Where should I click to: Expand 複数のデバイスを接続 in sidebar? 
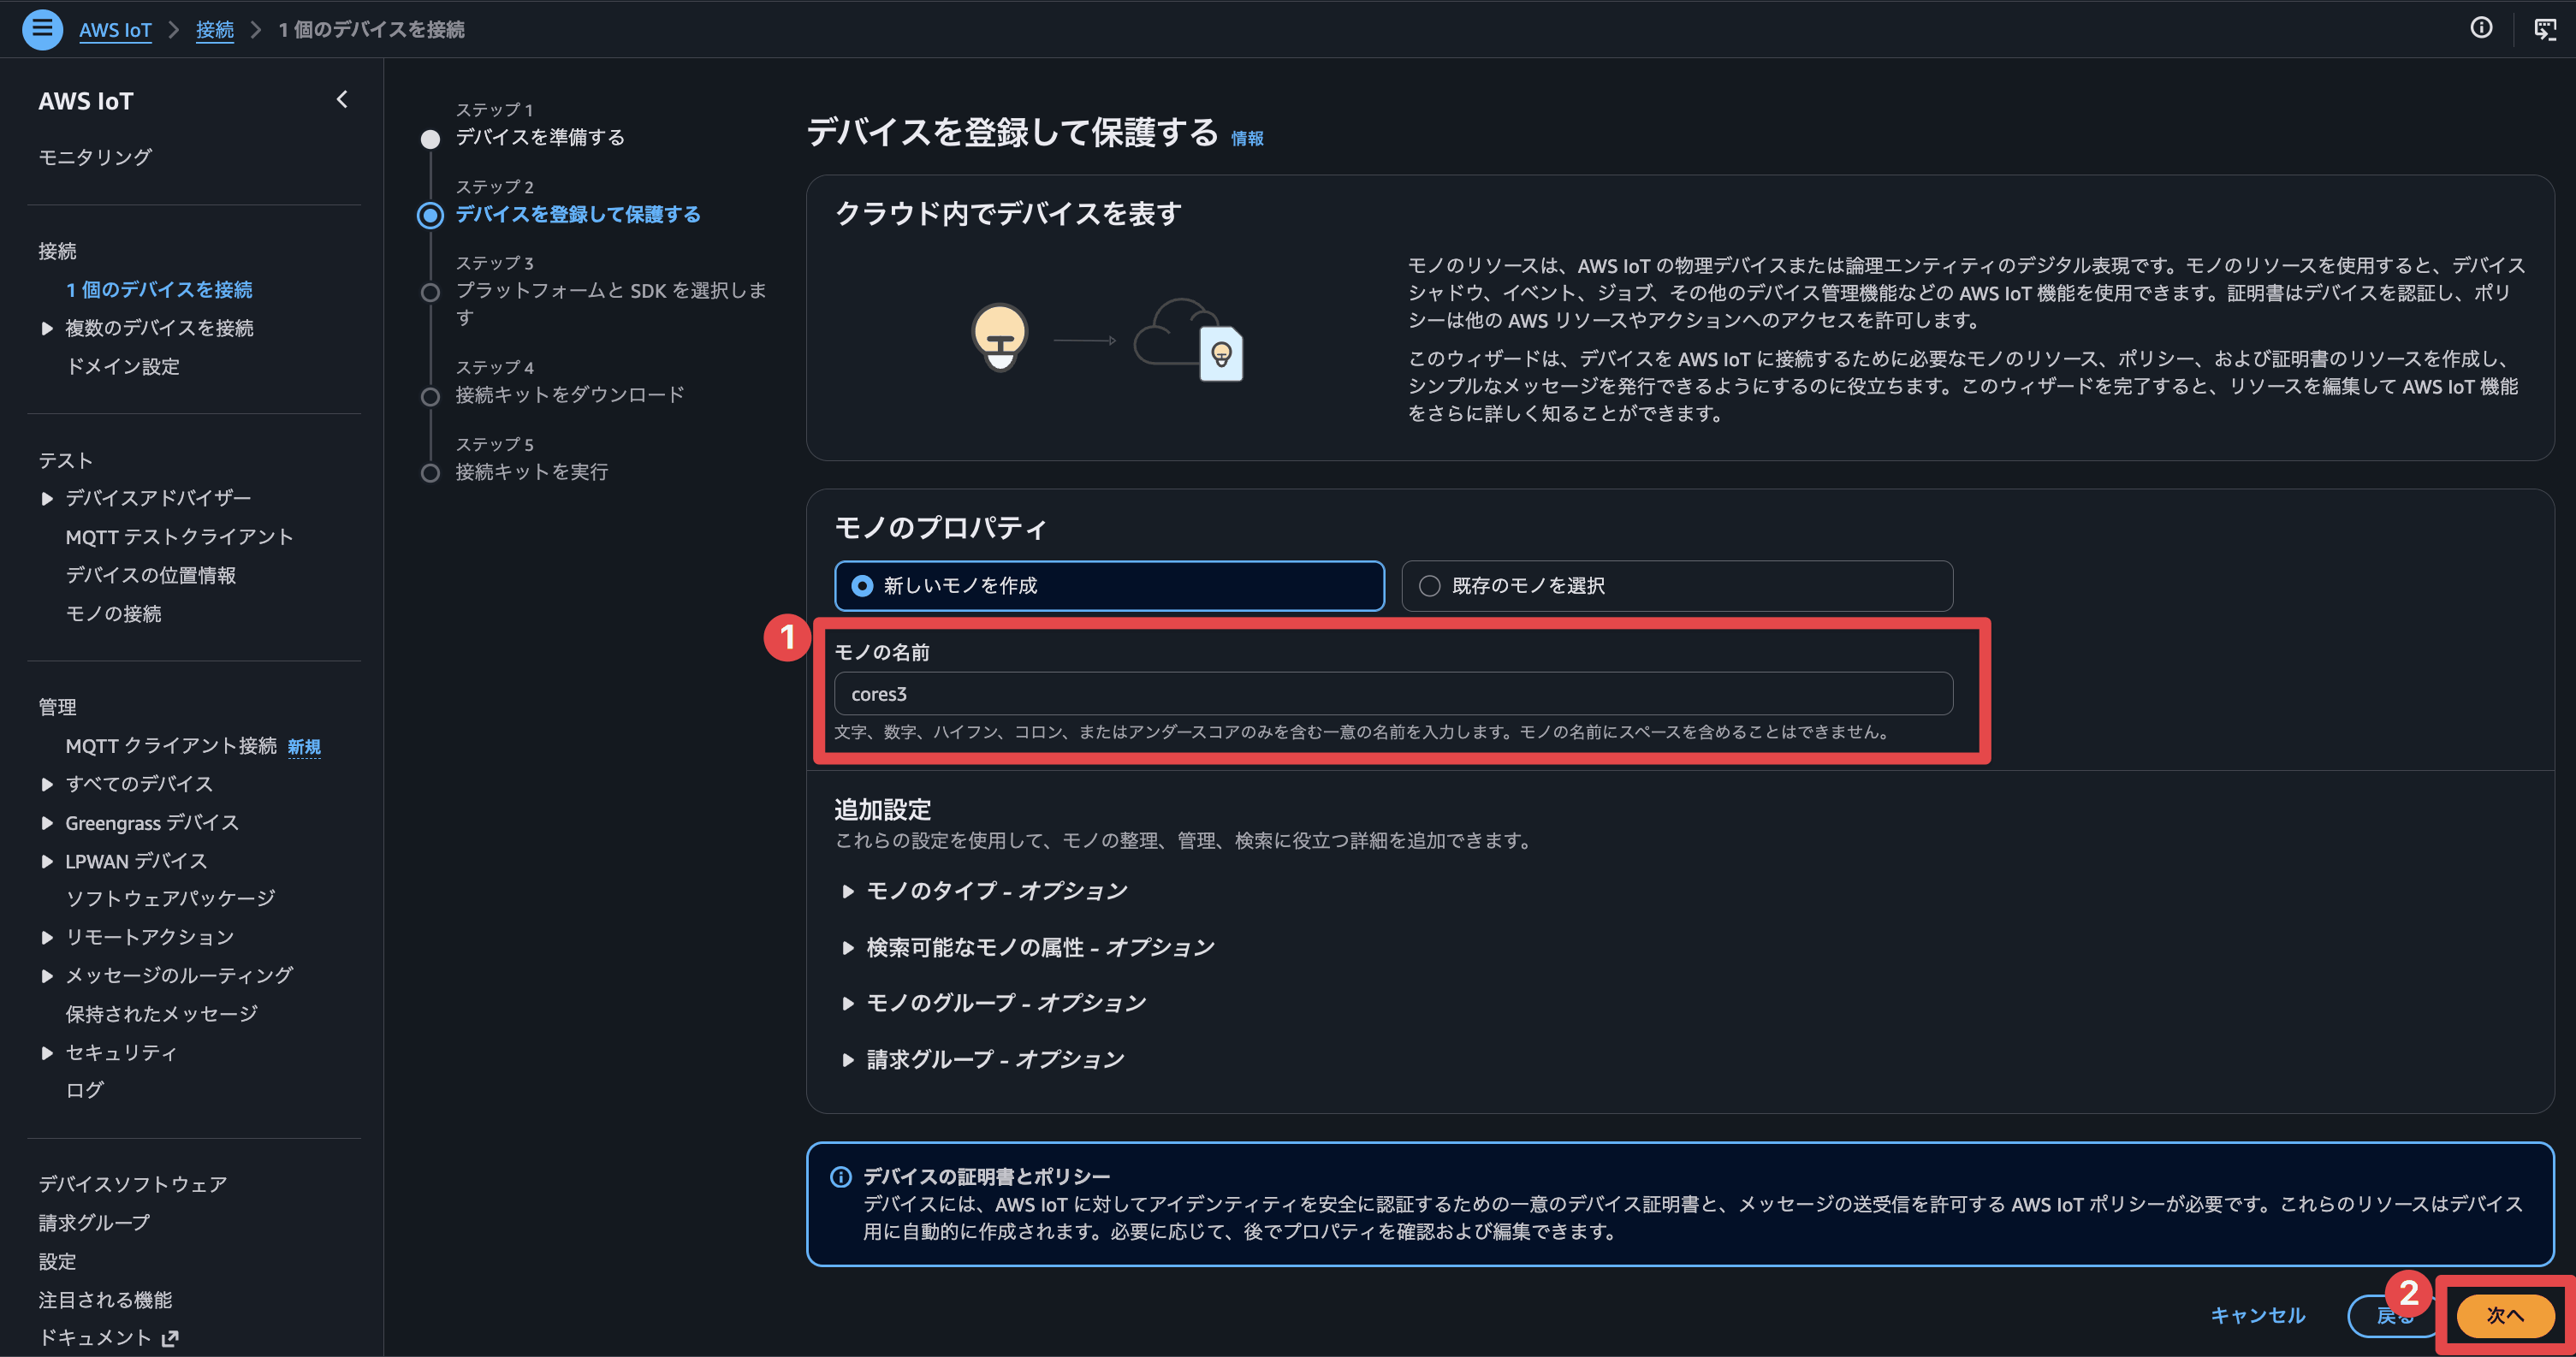47,328
